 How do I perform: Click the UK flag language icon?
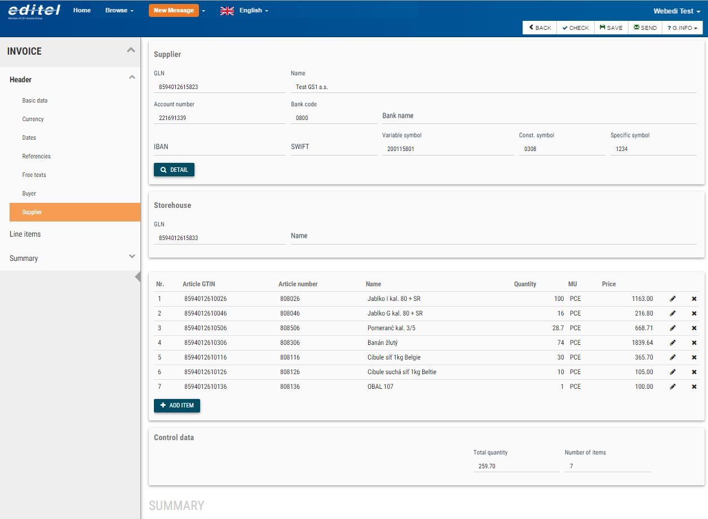[x=227, y=11]
